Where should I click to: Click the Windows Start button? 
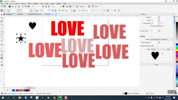point(3,97)
